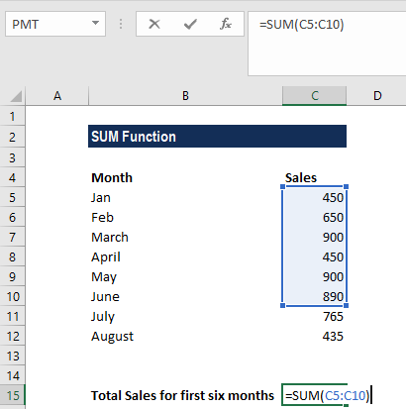Click in the formula bar text =SUM(C5:C10)
The width and height of the screenshot is (406, 409).
[x=301, y=25]
